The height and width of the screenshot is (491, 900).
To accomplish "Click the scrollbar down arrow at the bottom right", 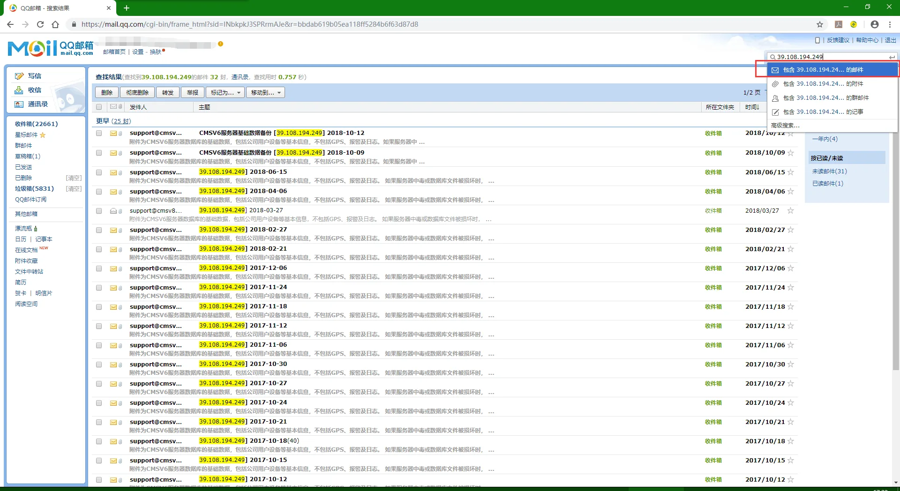I will coord(896,483).
